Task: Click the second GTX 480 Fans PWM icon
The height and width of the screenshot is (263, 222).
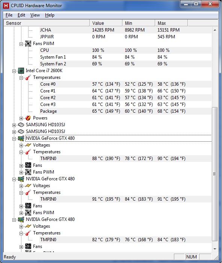Action: click(28, 213)
